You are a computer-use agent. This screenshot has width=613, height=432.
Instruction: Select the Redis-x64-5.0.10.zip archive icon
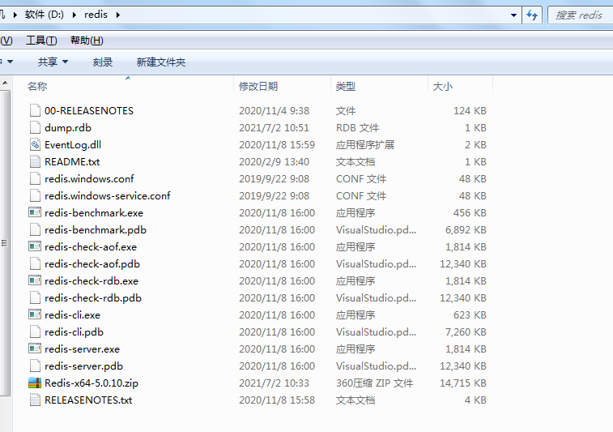35,383
